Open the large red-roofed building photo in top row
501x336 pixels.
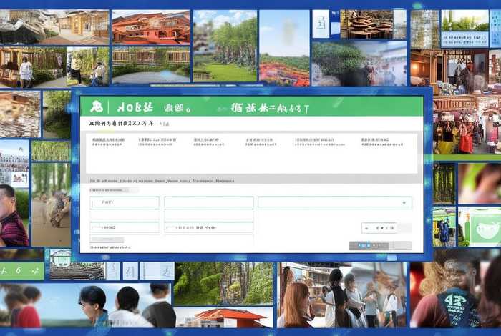click(151, 26)
